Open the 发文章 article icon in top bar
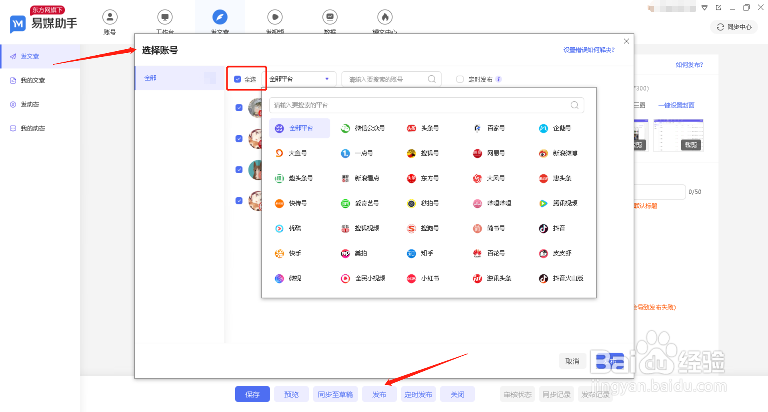 pos(220,17)
